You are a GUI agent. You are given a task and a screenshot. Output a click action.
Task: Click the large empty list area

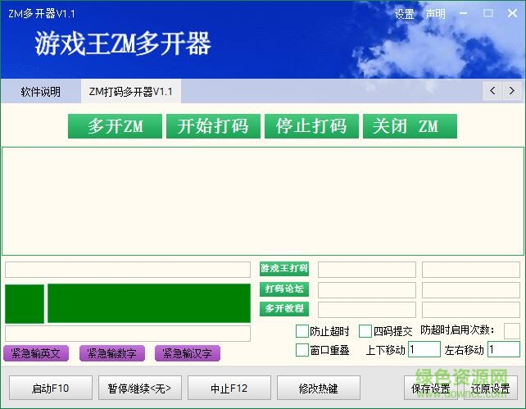tap(263, 201)
